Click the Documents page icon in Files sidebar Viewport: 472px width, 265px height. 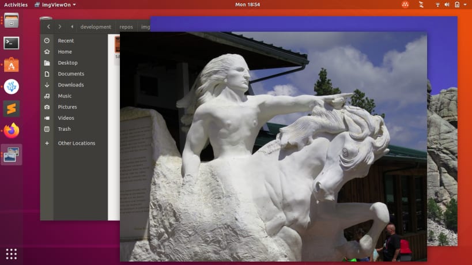coord(47,74)
